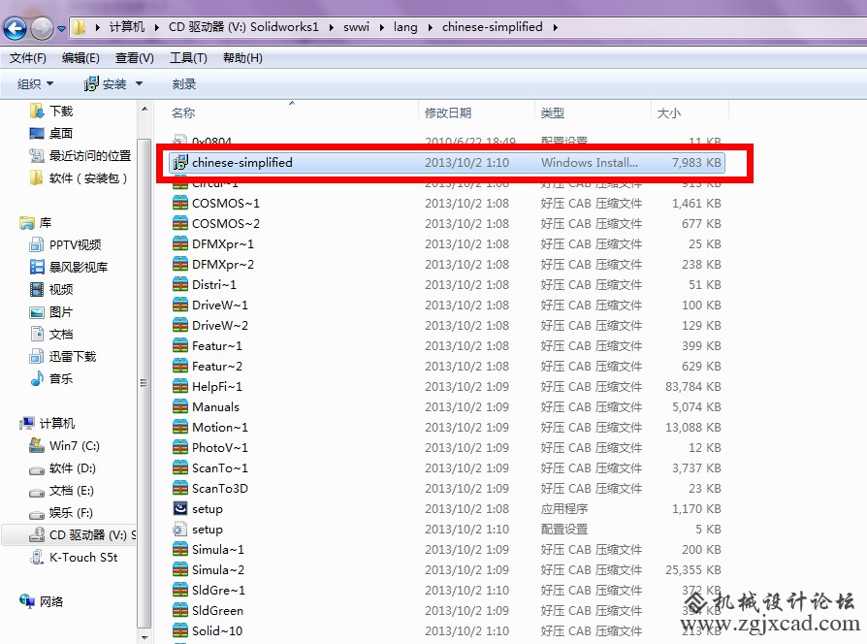Open the 查看(V) menu

[135, 58]
